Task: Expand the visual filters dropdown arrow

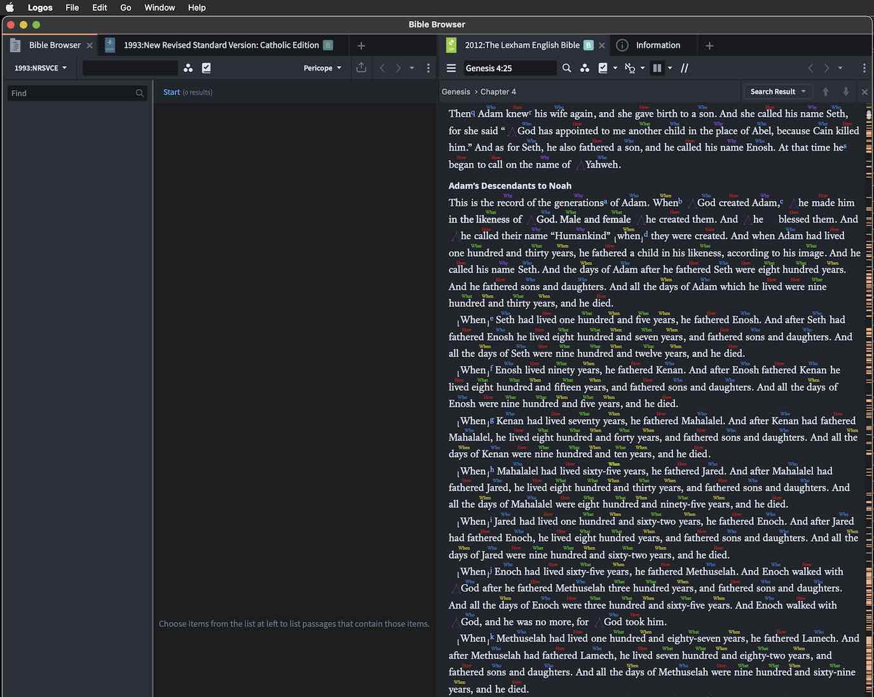Action: point(615,68)
